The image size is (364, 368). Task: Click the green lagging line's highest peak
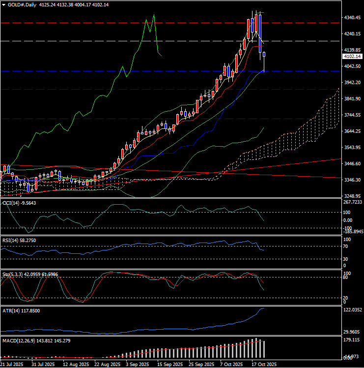pos(154,15)
